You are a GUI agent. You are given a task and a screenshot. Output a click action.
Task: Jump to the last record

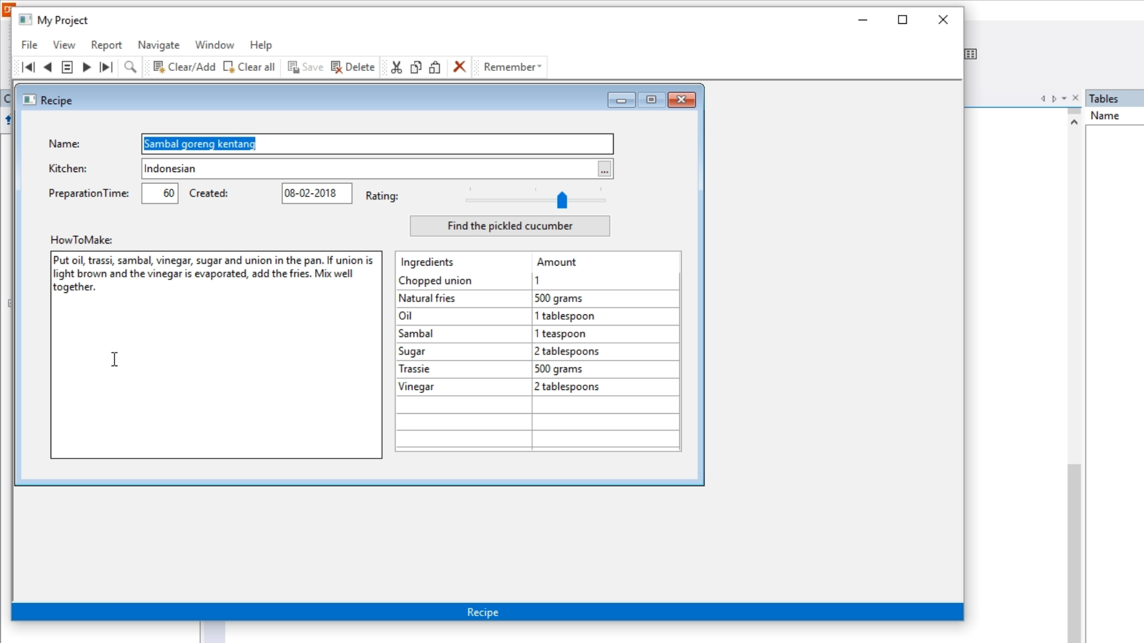[x=106, y=67]
